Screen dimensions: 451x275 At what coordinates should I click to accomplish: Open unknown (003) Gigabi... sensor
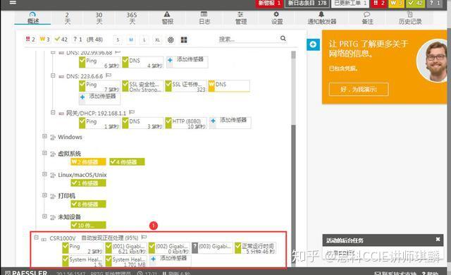click(x=212, y=248)
